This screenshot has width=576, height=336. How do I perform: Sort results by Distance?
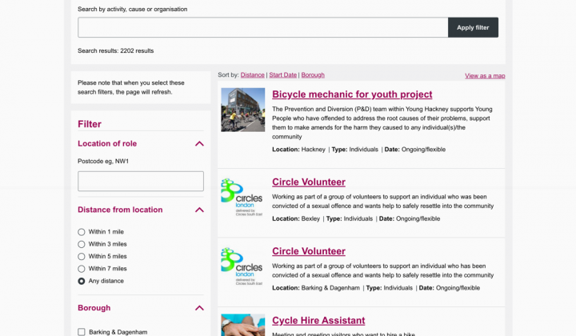coord(252,75)
